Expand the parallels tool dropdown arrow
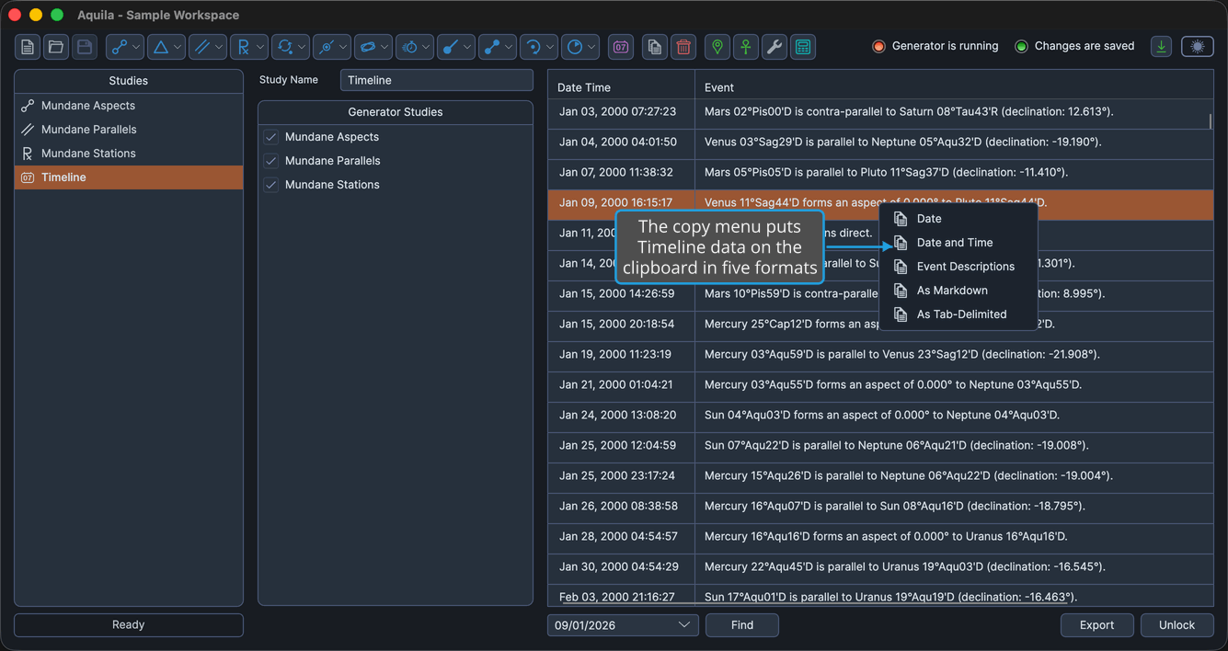This screenshot has height=651, width=1228. point(219,47)
